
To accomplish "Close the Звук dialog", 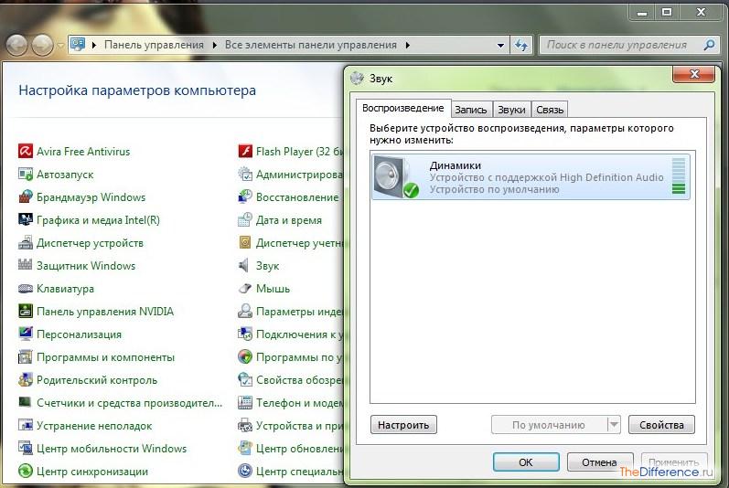I will pyautogui.click(x=694, y=74).
